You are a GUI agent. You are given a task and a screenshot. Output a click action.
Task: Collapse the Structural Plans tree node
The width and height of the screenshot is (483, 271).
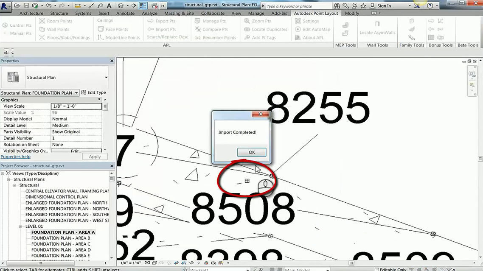(8, 179)
